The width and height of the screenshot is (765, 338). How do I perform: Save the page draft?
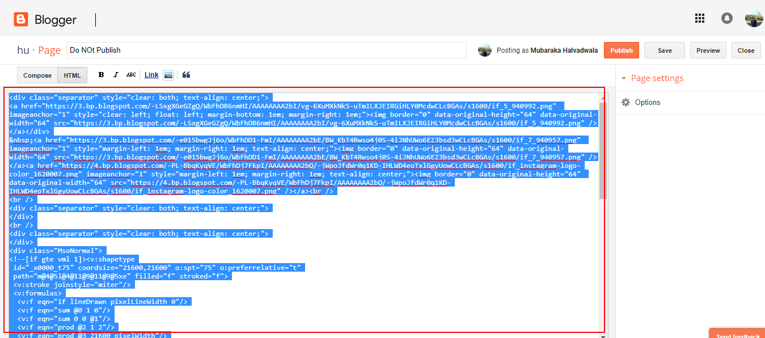[665, 50]
